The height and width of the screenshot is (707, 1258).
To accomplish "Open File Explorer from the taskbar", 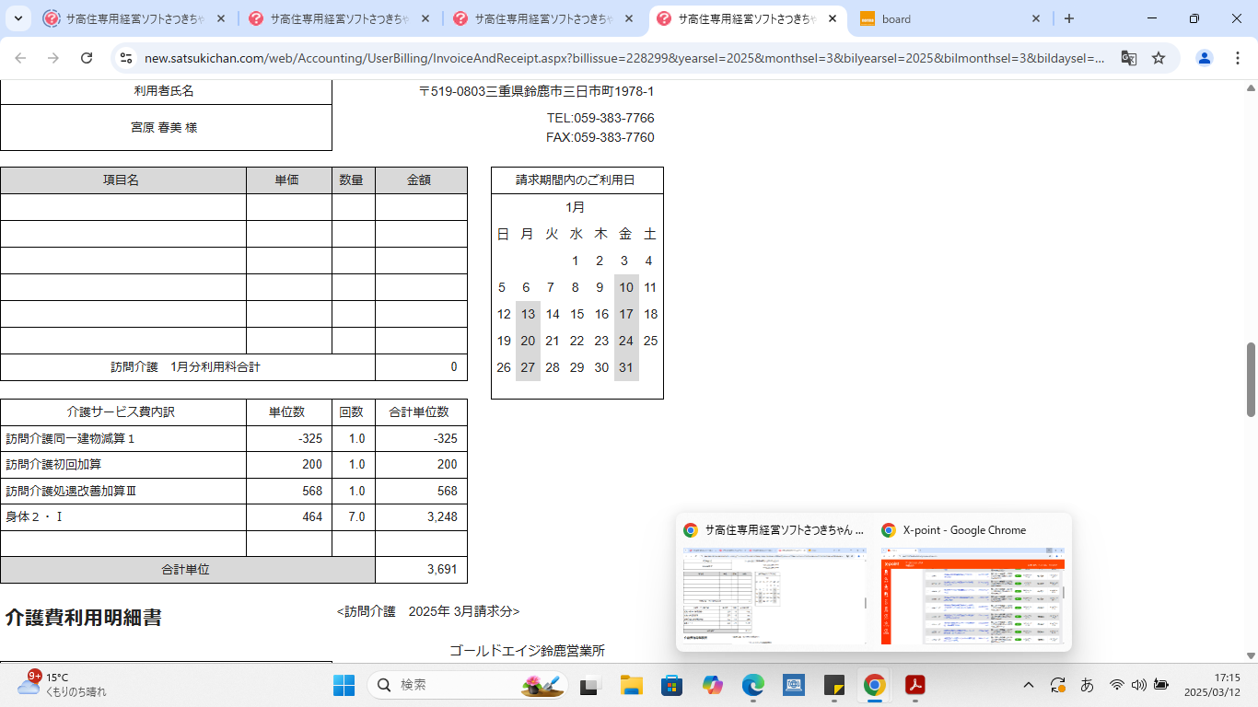I will (x=631, y=685).
